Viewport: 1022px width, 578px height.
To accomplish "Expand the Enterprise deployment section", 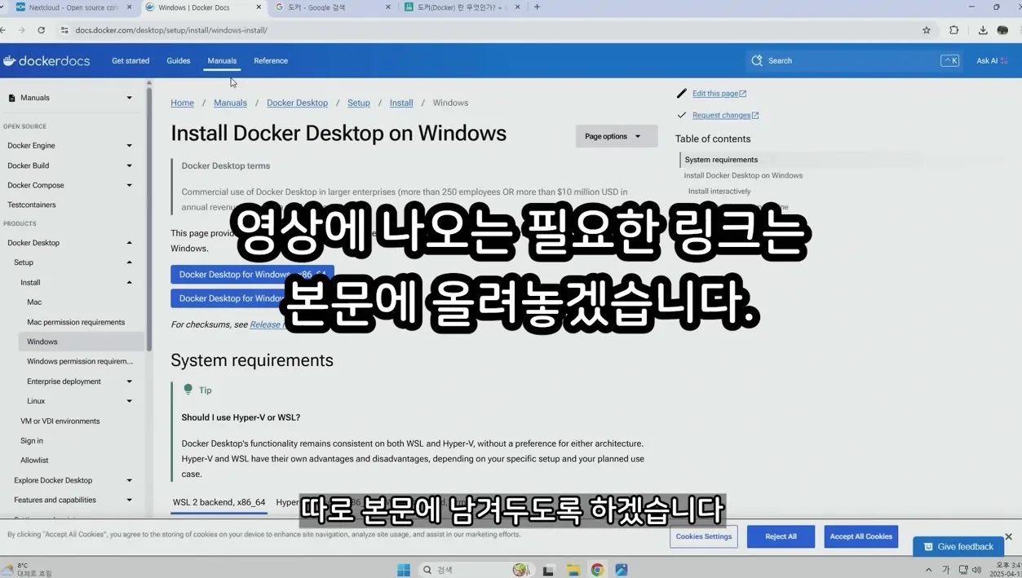I will pyautogui.click(x=129, y=382).
